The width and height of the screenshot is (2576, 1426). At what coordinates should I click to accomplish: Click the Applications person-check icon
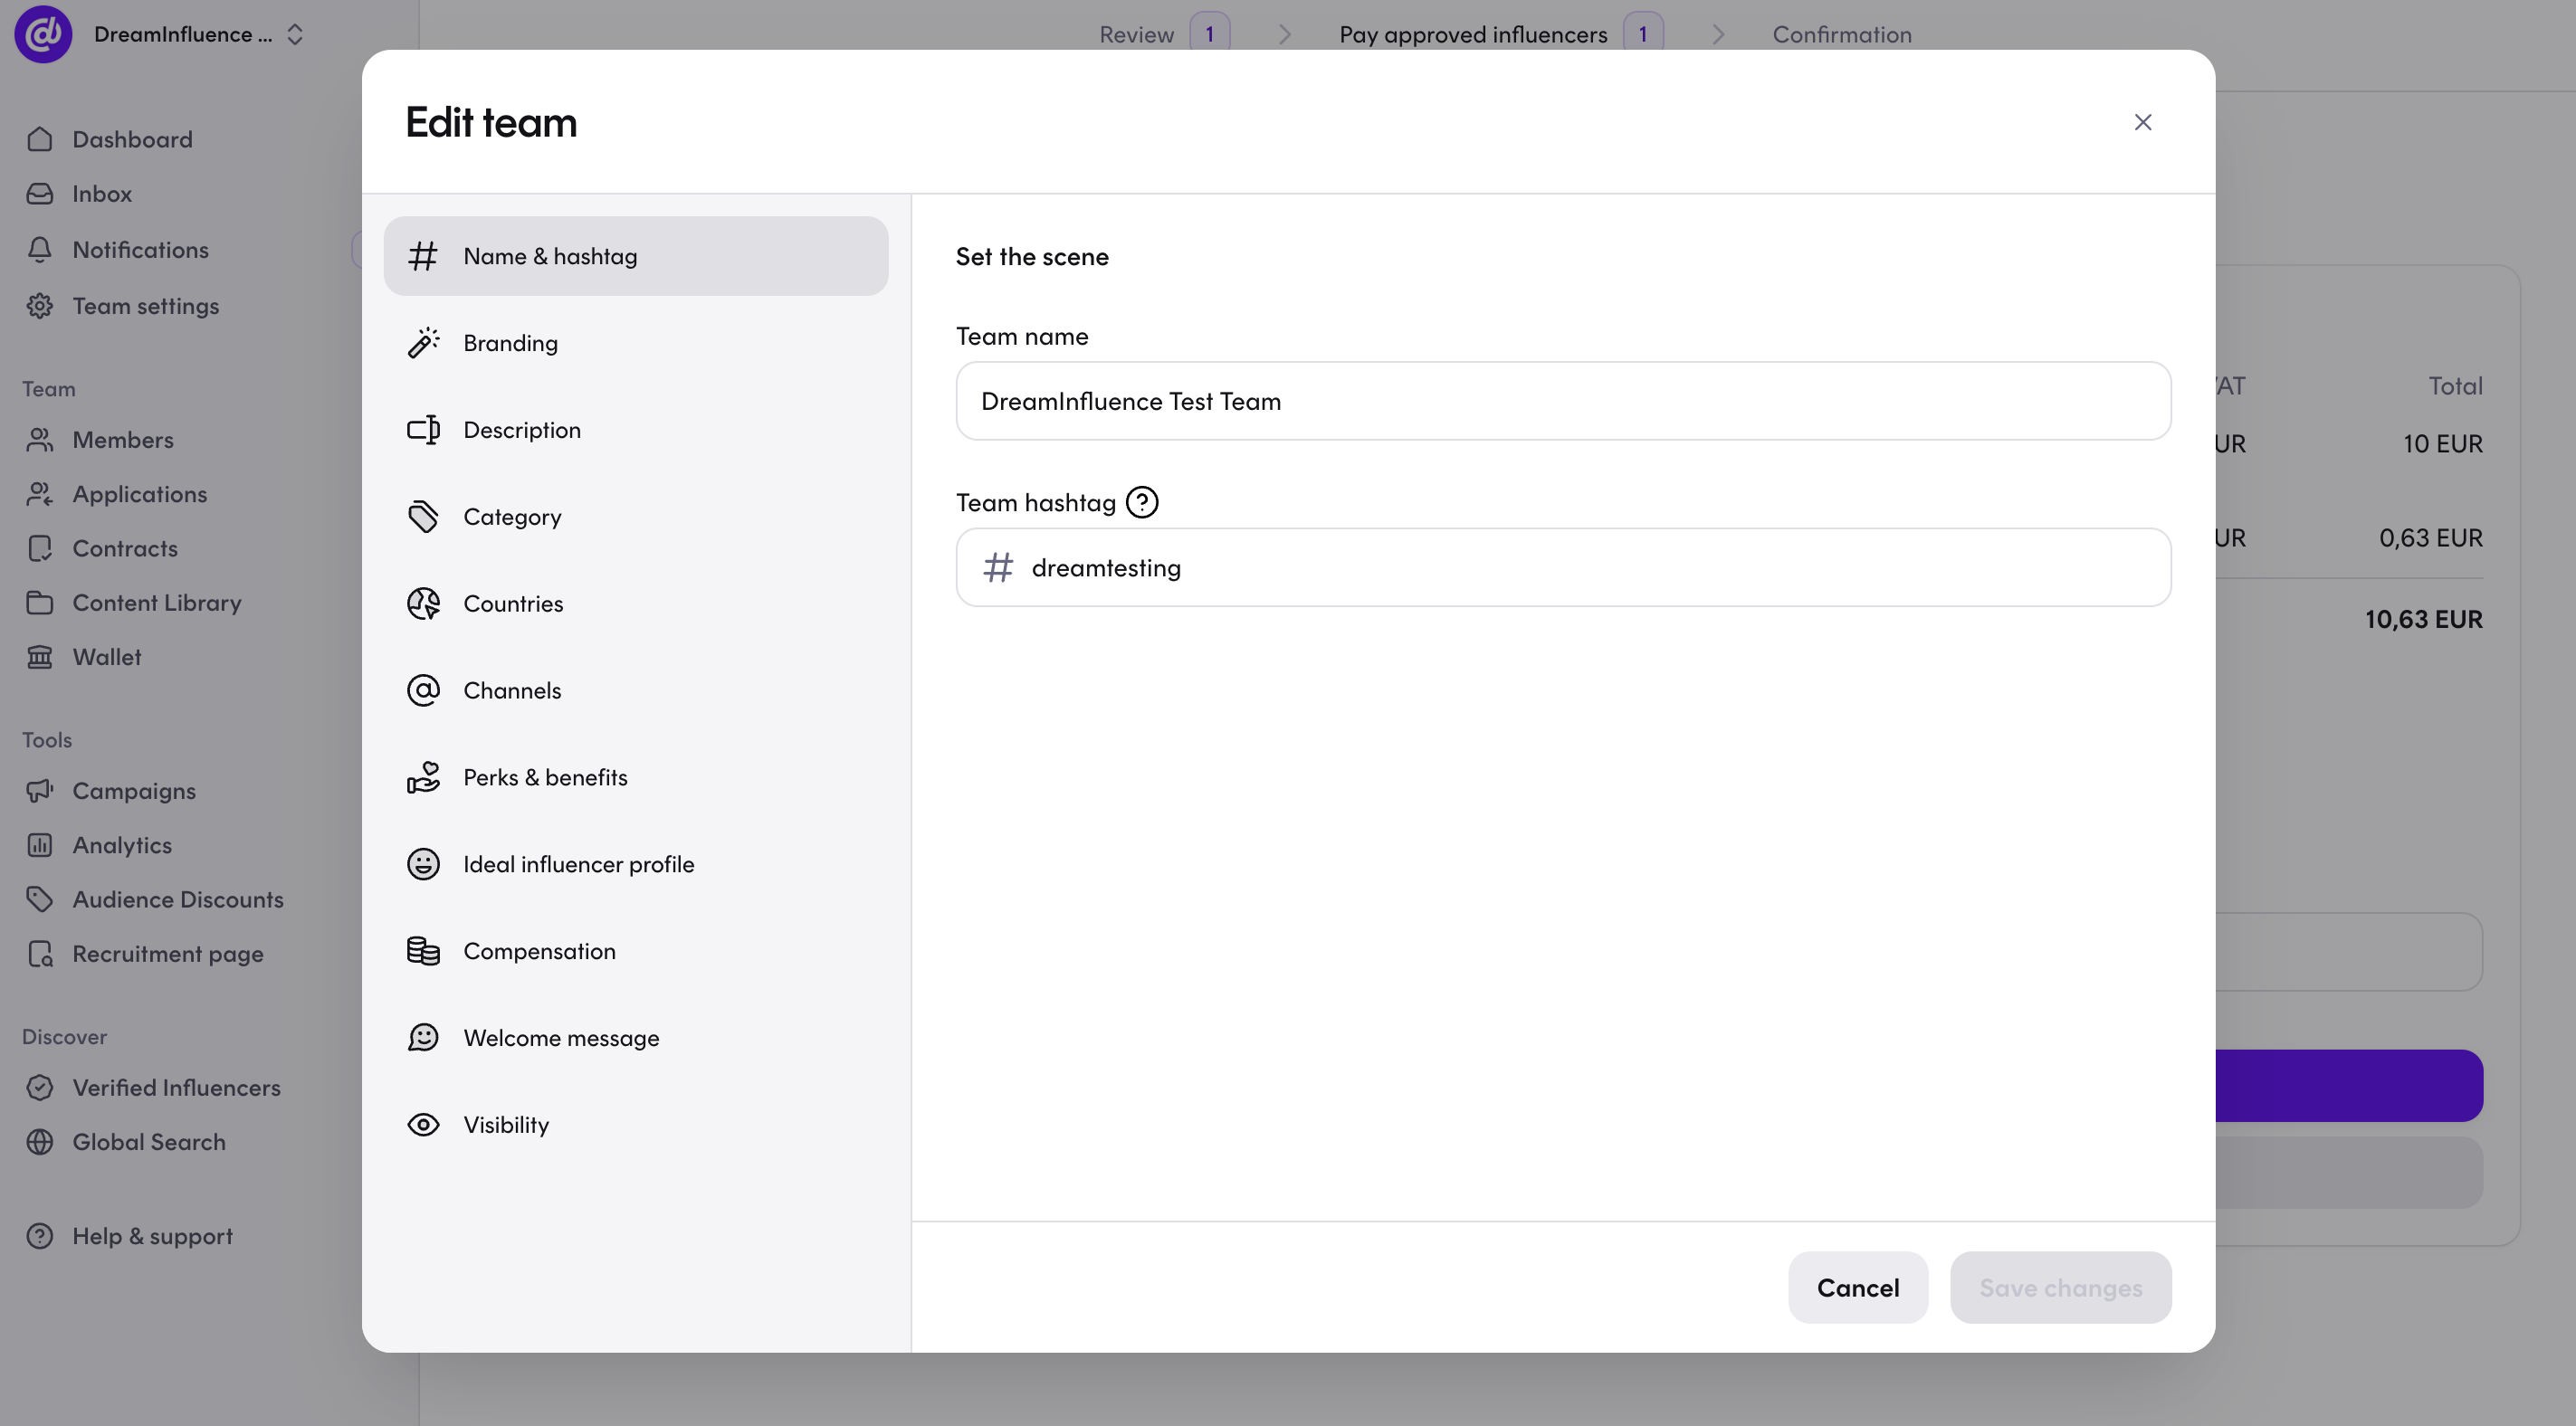point(40,493)
